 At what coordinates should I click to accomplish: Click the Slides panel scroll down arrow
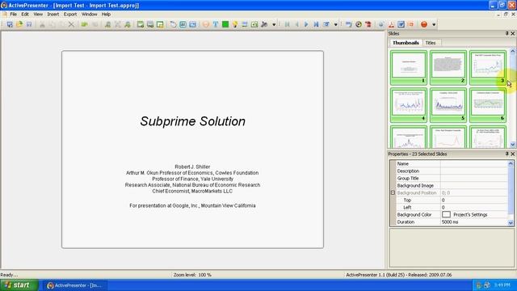(512, 145)
